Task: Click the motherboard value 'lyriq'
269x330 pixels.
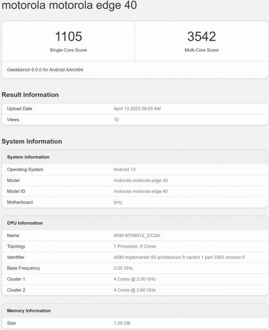Action: pyautogui.click(x=118, y=202)
